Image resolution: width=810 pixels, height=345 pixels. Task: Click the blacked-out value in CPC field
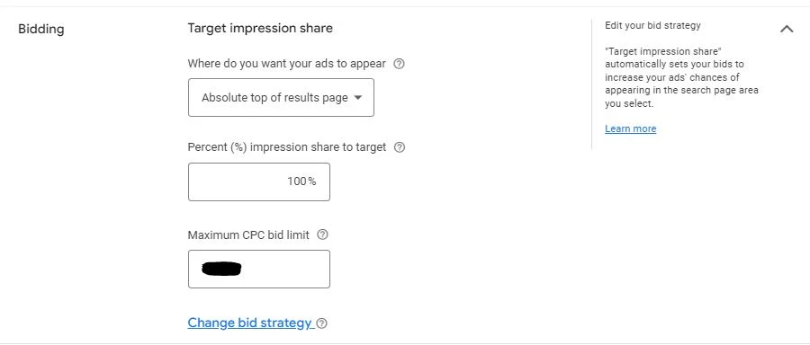(221, 269)
